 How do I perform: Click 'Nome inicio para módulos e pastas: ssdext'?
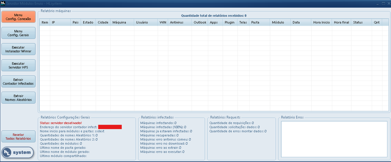click(72, 131)
